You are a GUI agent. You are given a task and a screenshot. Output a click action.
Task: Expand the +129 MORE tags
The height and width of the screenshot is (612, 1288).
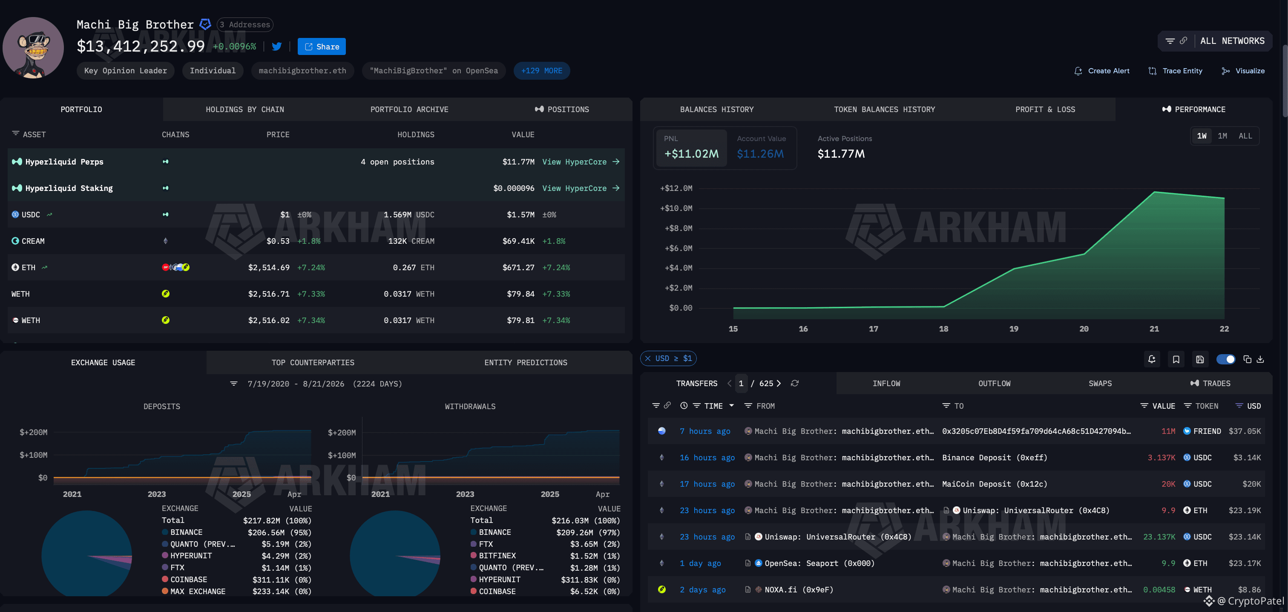point(541,71)
